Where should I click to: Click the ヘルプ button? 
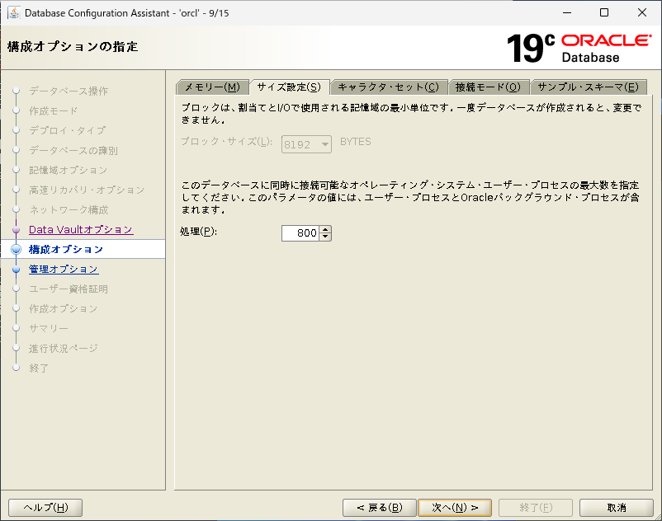point(45,507)
